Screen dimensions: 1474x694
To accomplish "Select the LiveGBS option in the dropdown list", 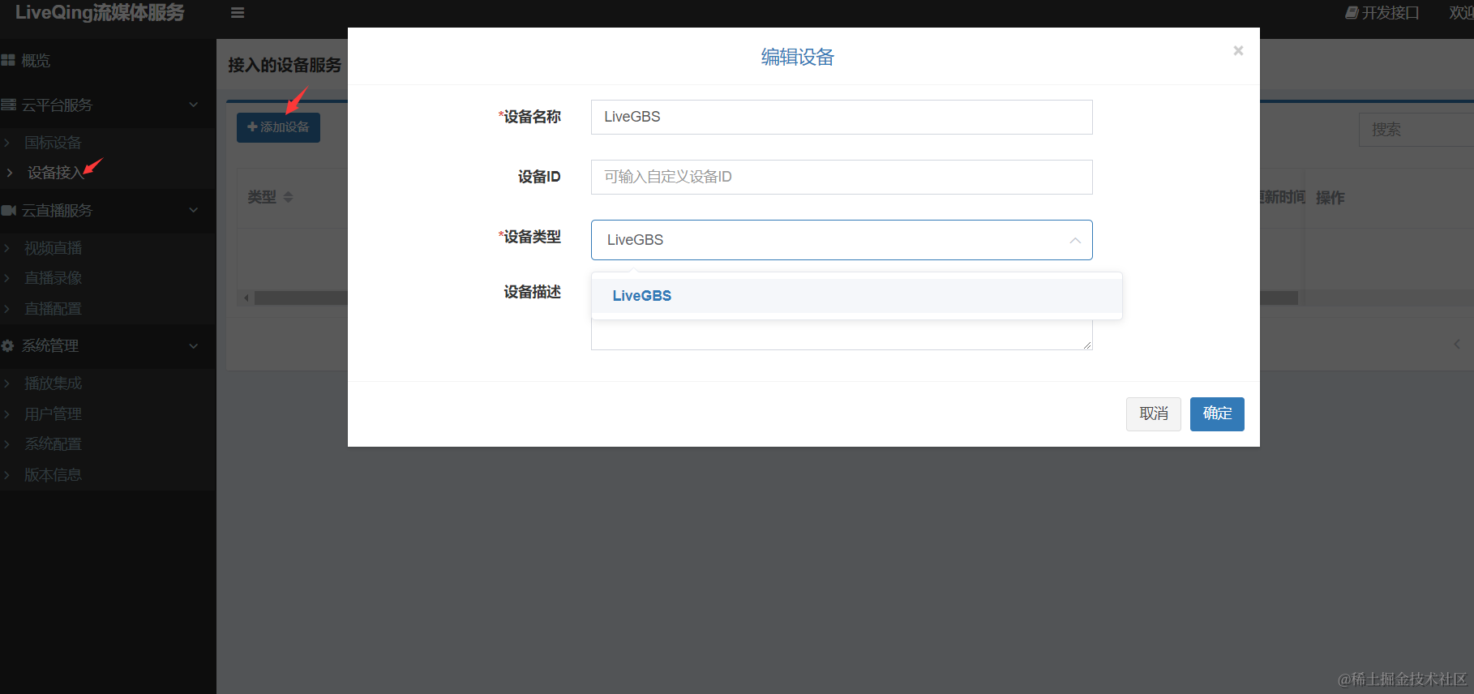I will 857,296.
